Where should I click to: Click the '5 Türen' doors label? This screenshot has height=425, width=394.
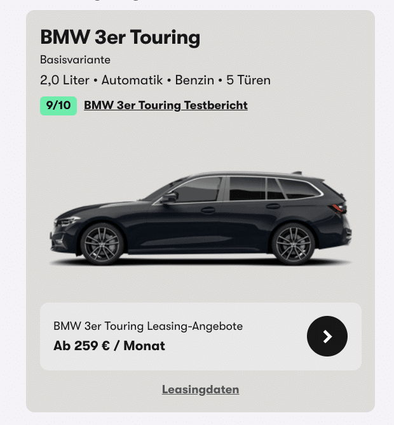pos(248,80)
